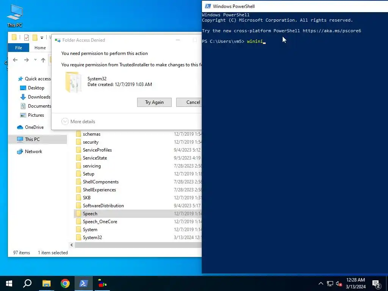Image resolution: width=388 pixels, height=291 pixels.
Task: Click the file list horizontal scrollbar track
Action: pyautogui.click(x=138, y=245)
